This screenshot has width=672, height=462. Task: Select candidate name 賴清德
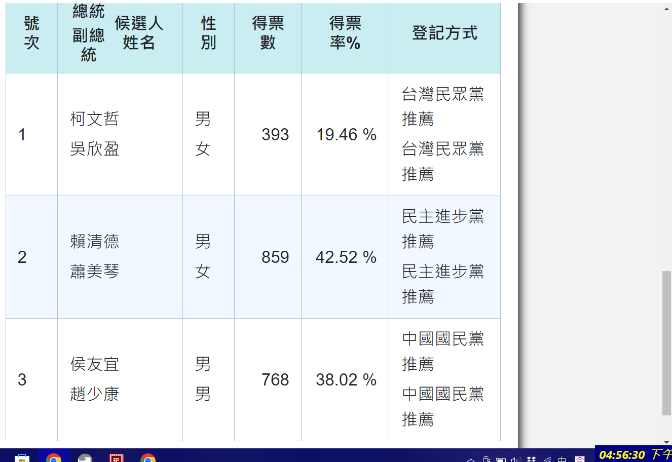[95, 242]
